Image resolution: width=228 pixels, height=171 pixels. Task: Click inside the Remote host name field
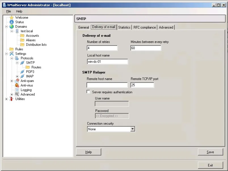[x=107, y=85]
